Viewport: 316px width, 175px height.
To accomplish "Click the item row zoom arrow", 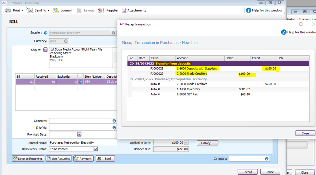I will [x=80, y=82].
